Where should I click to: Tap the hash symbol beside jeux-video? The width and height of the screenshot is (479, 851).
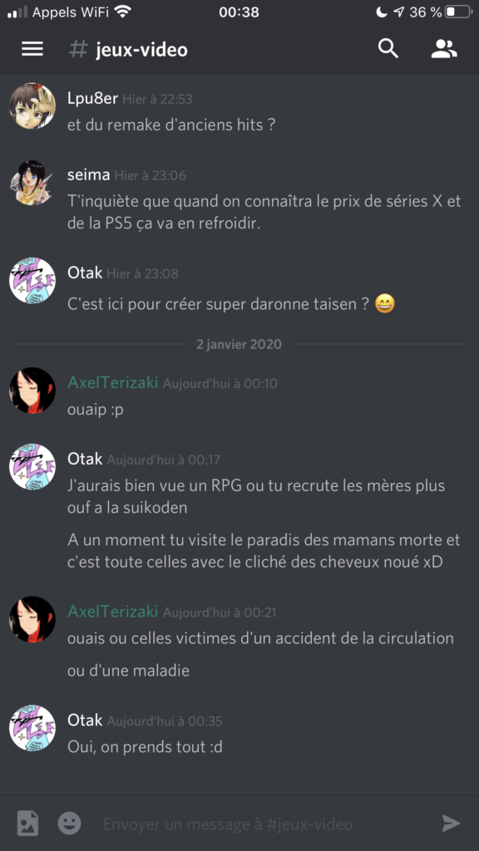pos(78,50)
